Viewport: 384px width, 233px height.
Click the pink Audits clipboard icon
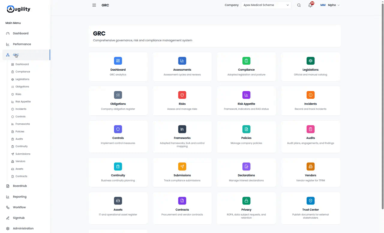(x=310, y=129)
